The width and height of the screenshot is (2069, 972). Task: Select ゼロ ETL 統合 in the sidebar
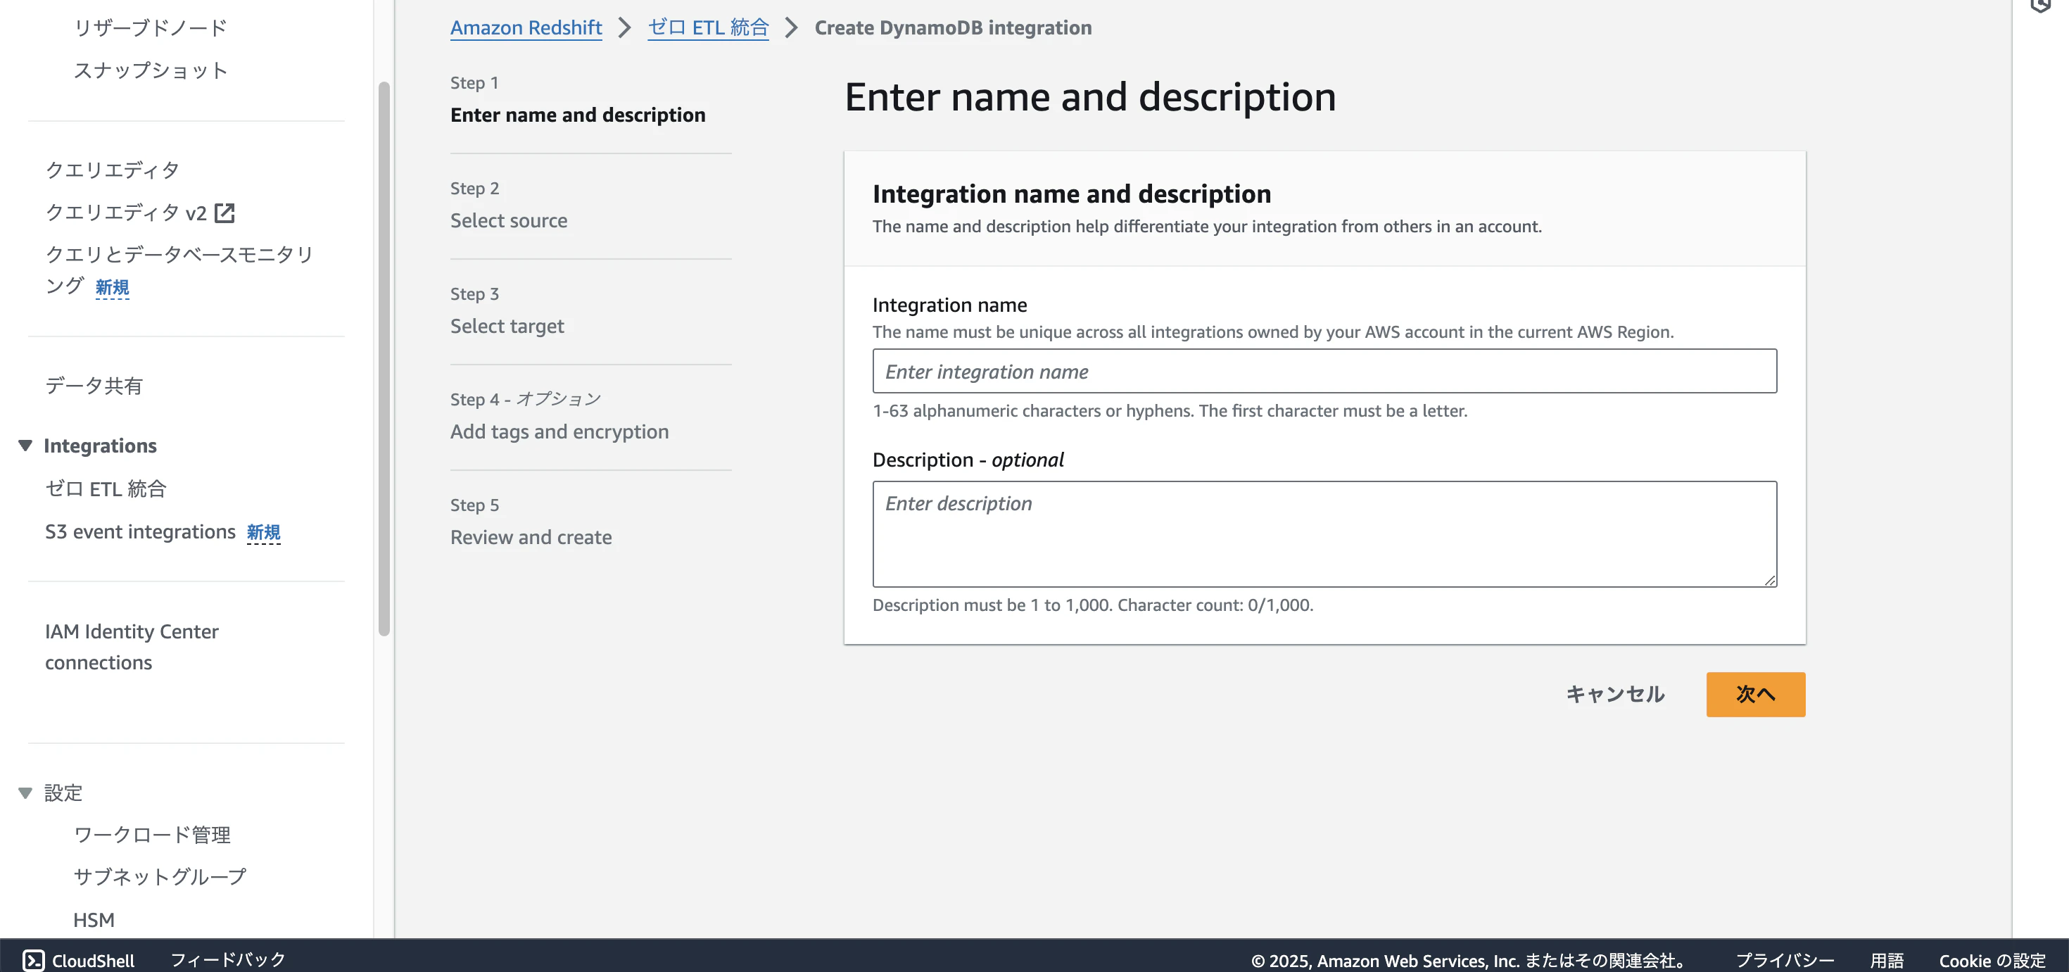(x=106, y=488)
